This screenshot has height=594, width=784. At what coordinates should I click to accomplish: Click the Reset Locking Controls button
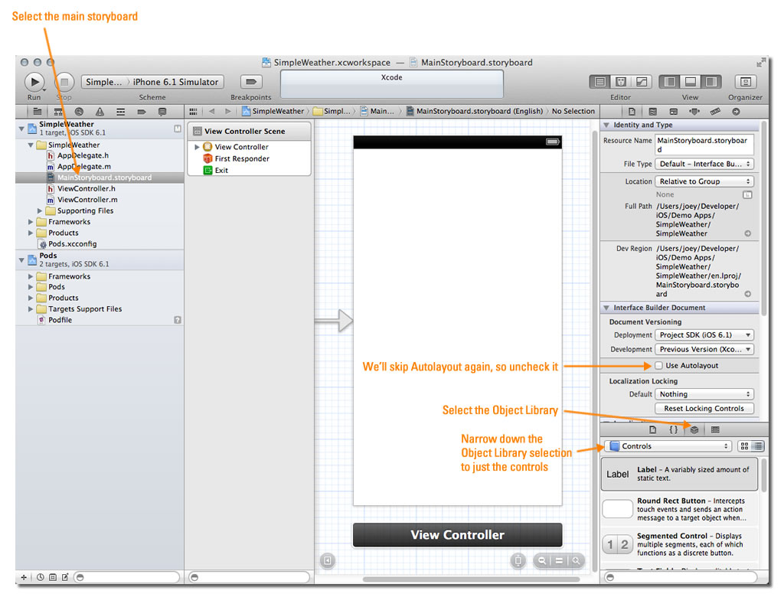[x=704, y=409]
